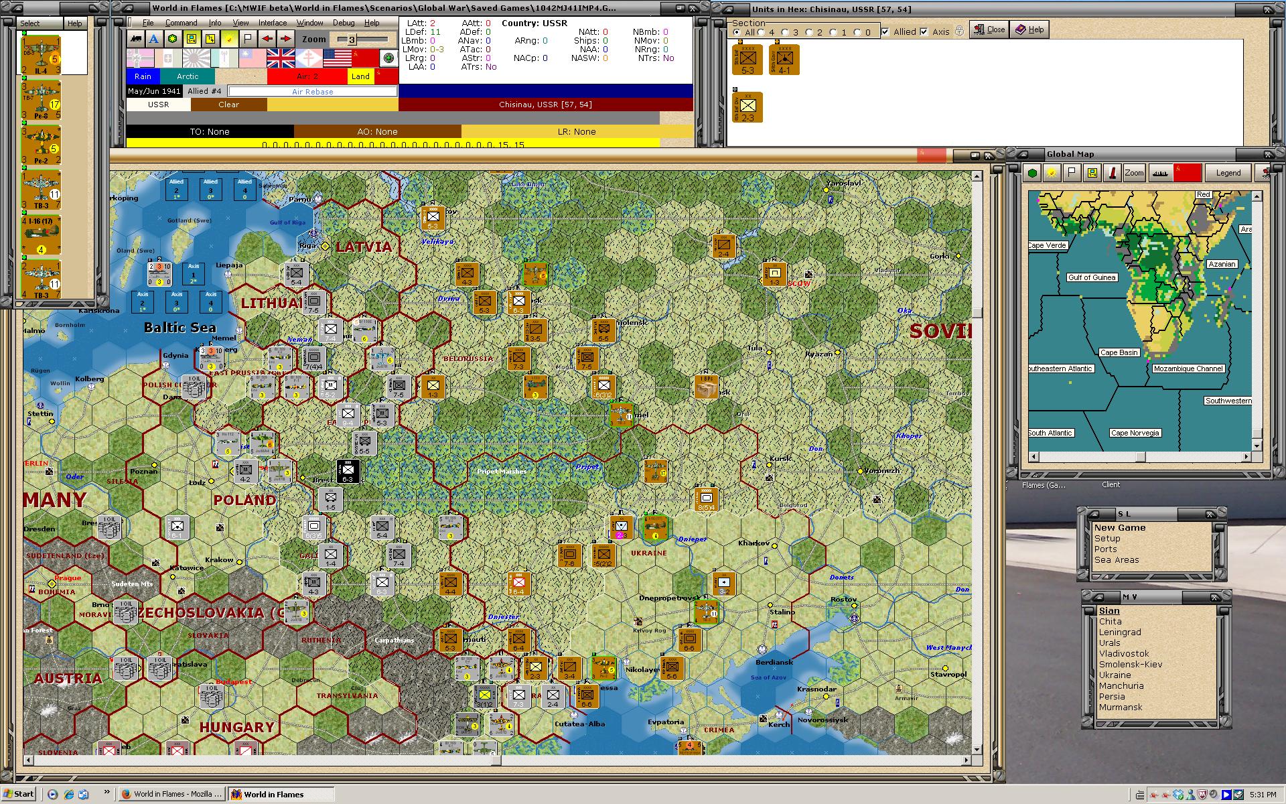Select the Pe-8 bomber in unit list
The width and height of the screenshot is (1286, 804).
click(x=41, y=100)
